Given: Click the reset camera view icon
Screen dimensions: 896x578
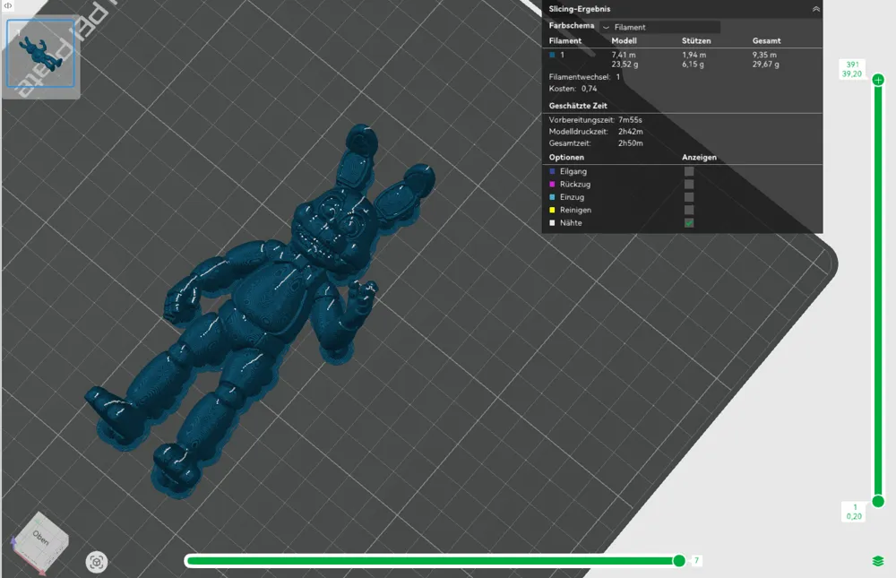Looking at the screenshot, I should 97,562.
